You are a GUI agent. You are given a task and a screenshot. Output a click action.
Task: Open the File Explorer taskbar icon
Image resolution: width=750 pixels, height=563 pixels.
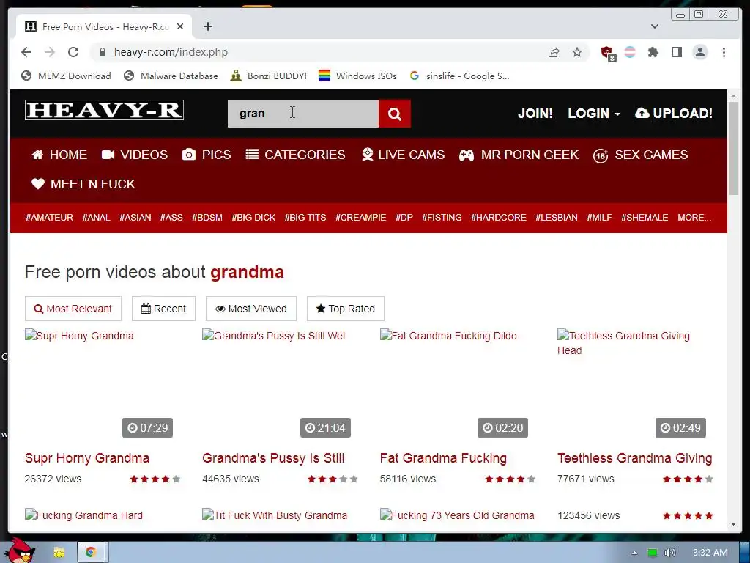59,553
